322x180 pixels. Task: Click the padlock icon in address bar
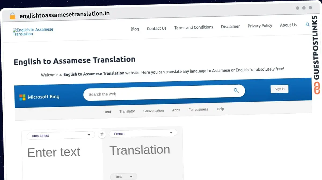pyautogui.click(x=12, y=16)
